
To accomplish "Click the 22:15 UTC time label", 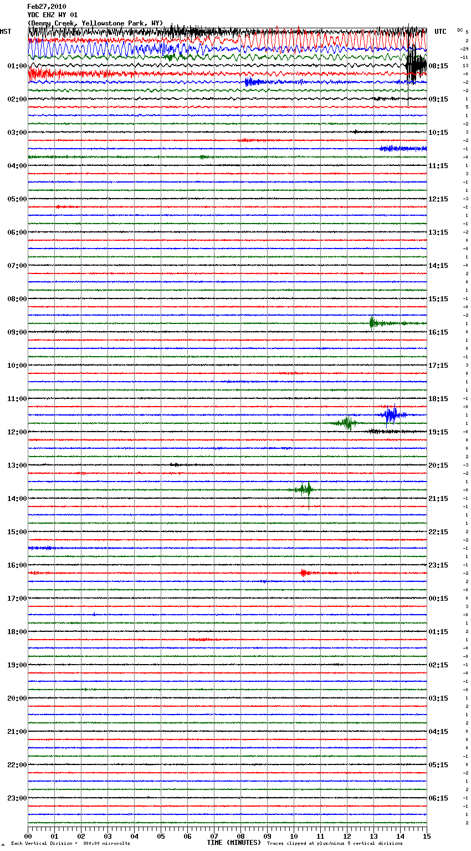I will 438,532.
